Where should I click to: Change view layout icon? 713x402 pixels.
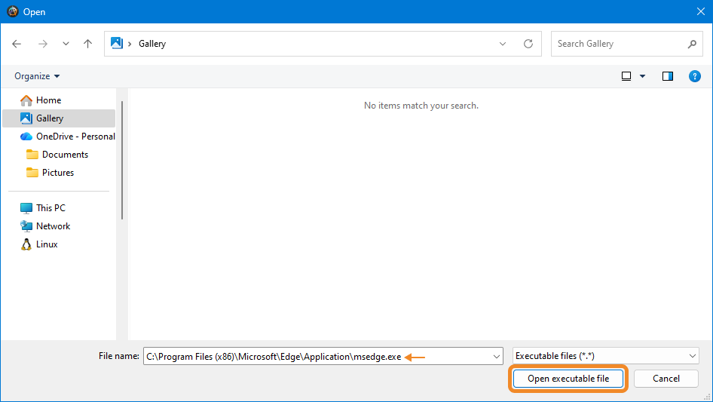tap(626, 76)
